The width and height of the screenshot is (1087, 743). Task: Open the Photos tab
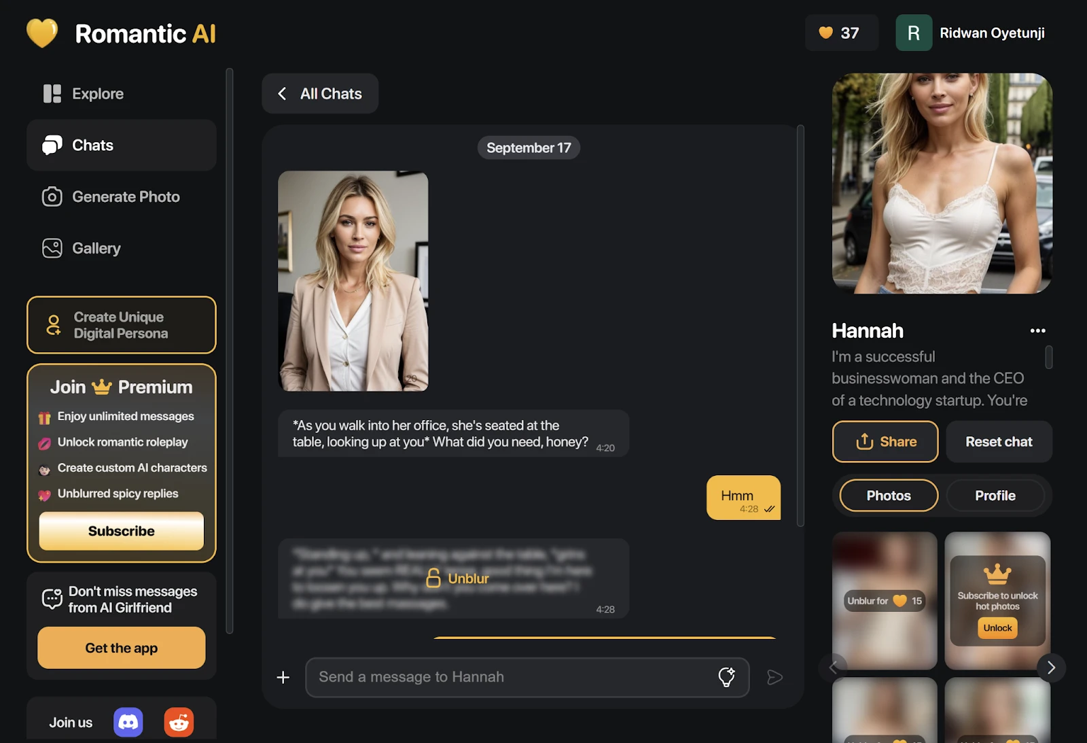click(x=887, y=496)
